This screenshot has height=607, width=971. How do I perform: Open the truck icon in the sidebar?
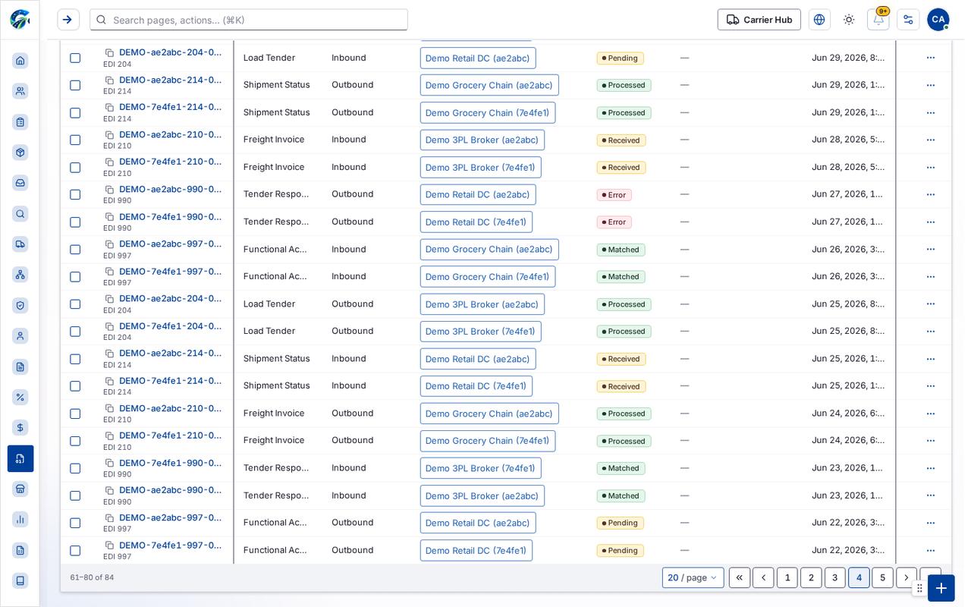point(20,244)
